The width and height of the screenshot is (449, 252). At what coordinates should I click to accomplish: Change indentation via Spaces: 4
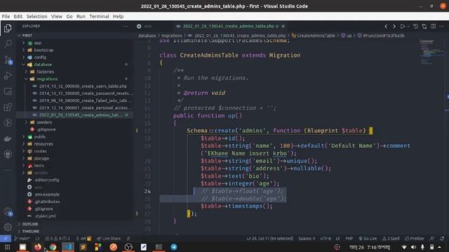point(307,238)
